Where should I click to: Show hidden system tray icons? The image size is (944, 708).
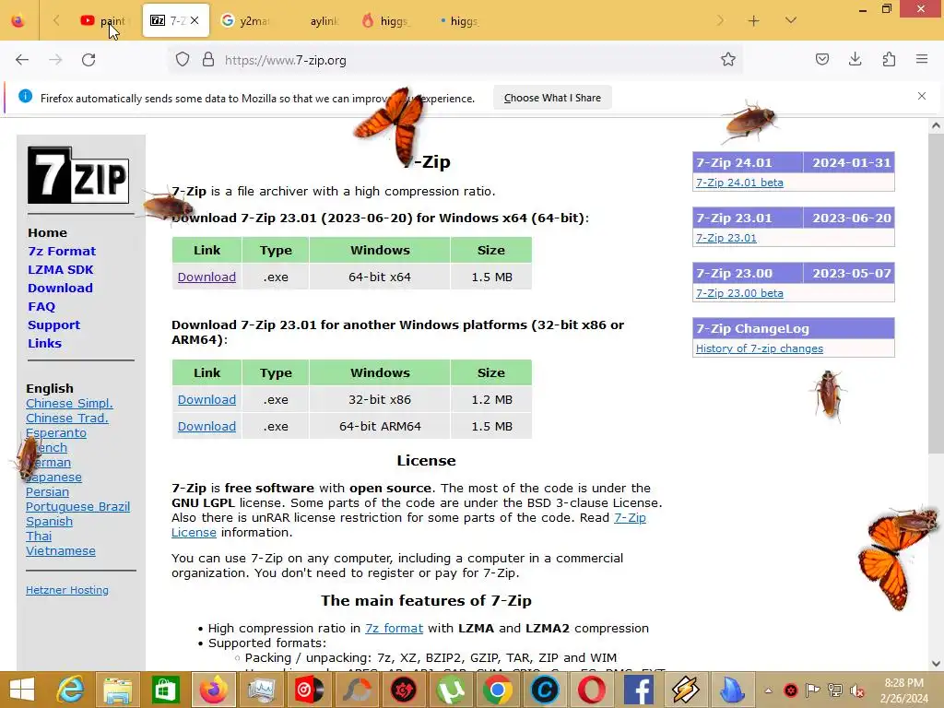click(768, 690)
